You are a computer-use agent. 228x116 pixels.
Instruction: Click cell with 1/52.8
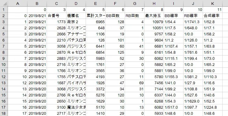point(212,22)
